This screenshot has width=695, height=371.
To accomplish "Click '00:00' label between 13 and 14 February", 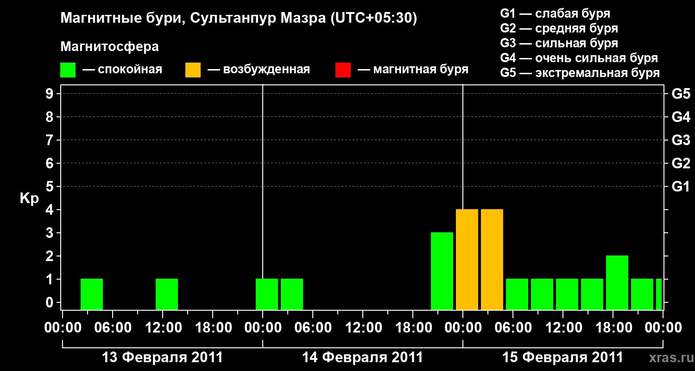I will 263,328.
